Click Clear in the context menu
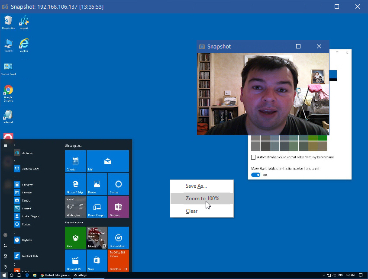This screenshot has width=368, height=279. pos(192,211)
